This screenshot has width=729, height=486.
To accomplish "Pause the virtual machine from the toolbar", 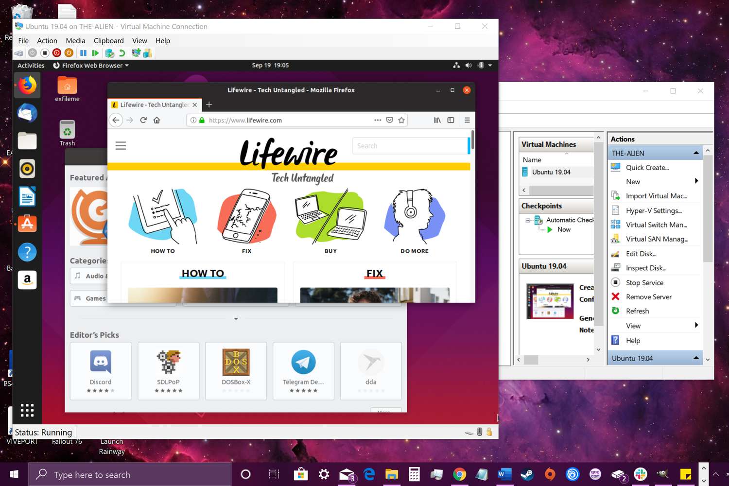I will pos(84,53).
